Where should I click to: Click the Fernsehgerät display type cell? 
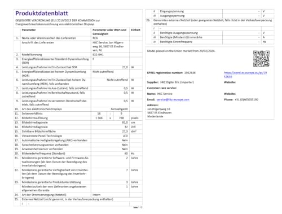pos(119,109)
